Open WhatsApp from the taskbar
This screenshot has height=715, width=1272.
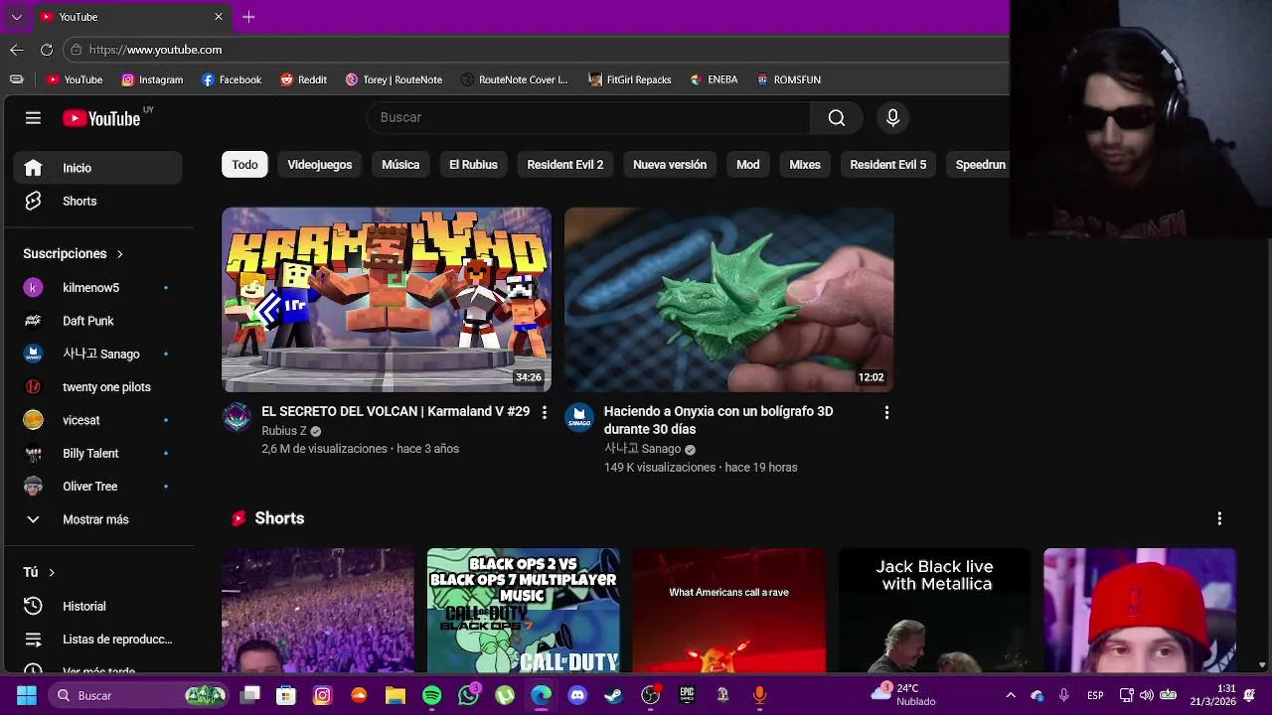[x=469, y=695]
